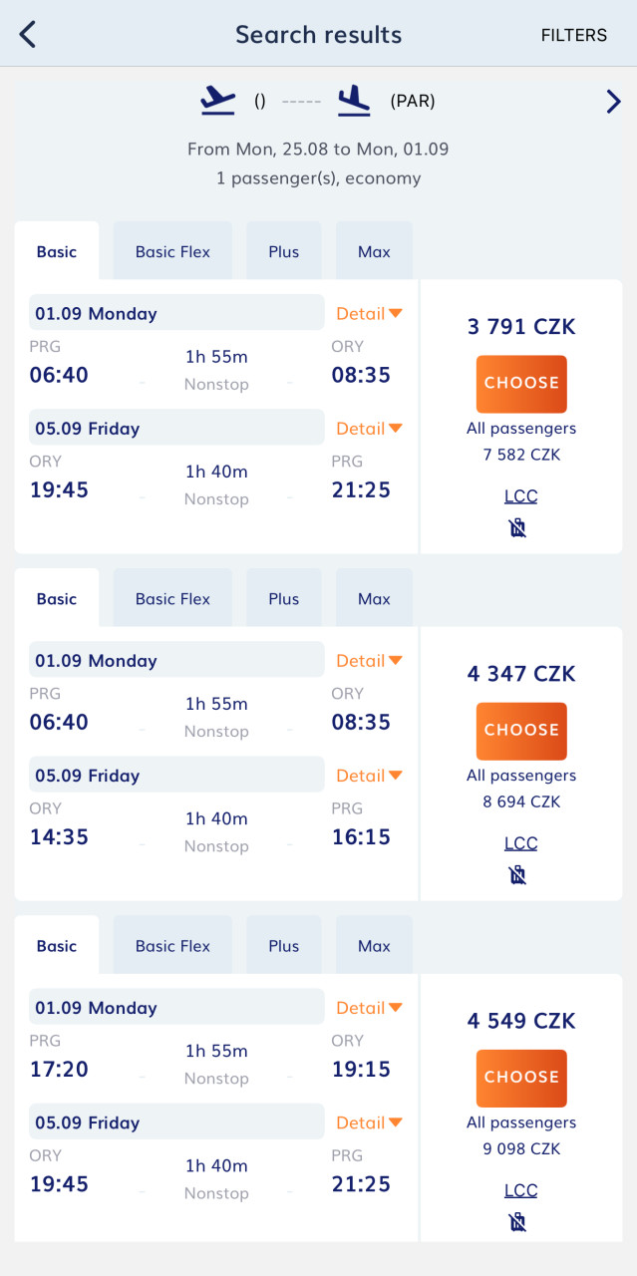Screen dimensions: 637x1276
Task: Tap no-baggage icon on 3 791 CZK offer
Action: tap(517, 528)
